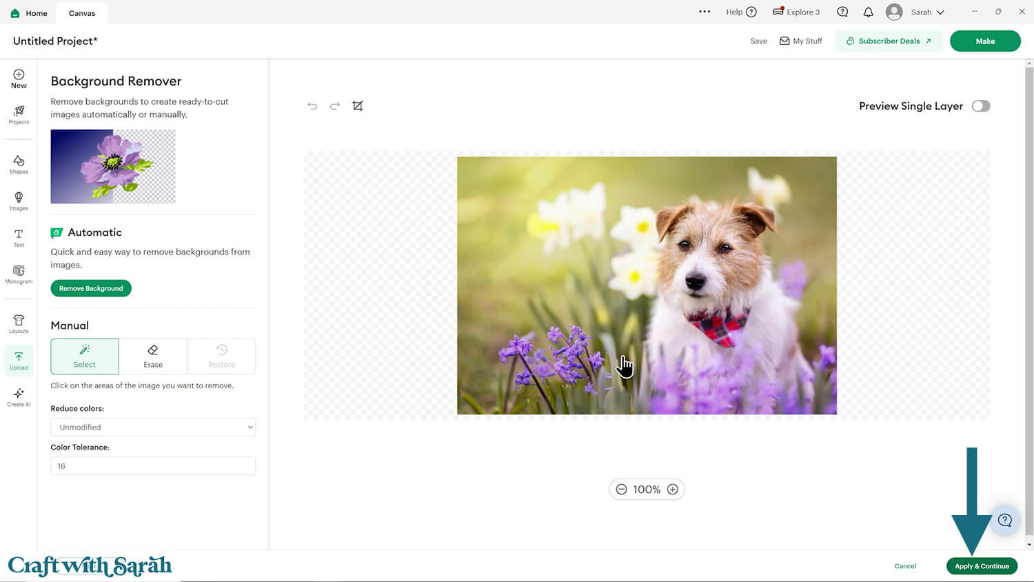The width and height of the screenshot is (1034, 582).
Task: Switch to the Home tab
Action: [x=29, y=13]
